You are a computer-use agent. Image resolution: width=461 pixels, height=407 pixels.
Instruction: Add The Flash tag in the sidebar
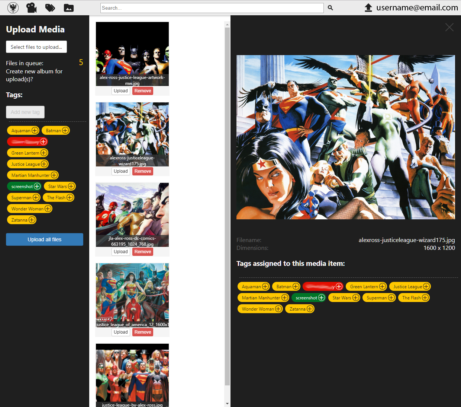[70, 197]
